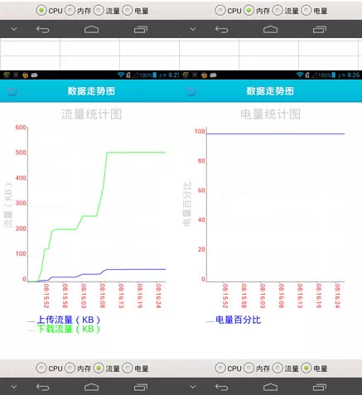The width and height of the screenshot is (362, 395).
Task: Select 内存 radio below the 电量统计图 chart
Action: (x=249, y=369)
